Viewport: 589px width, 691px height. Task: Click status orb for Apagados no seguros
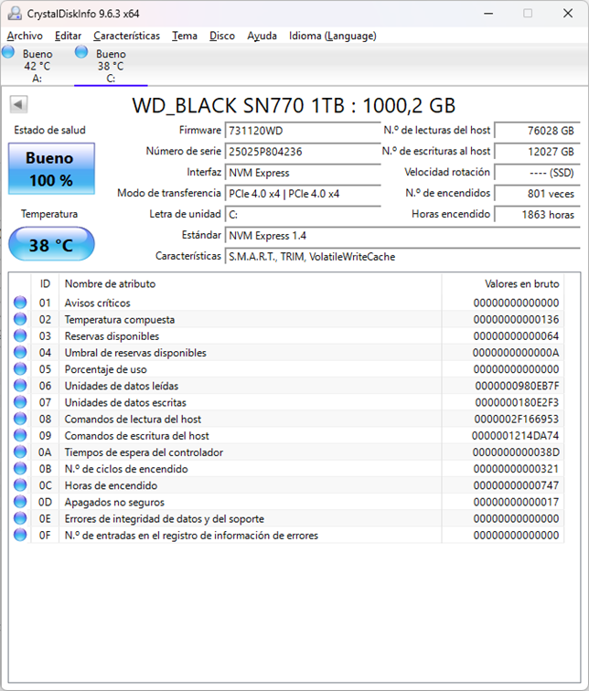[x=20, y=502]
